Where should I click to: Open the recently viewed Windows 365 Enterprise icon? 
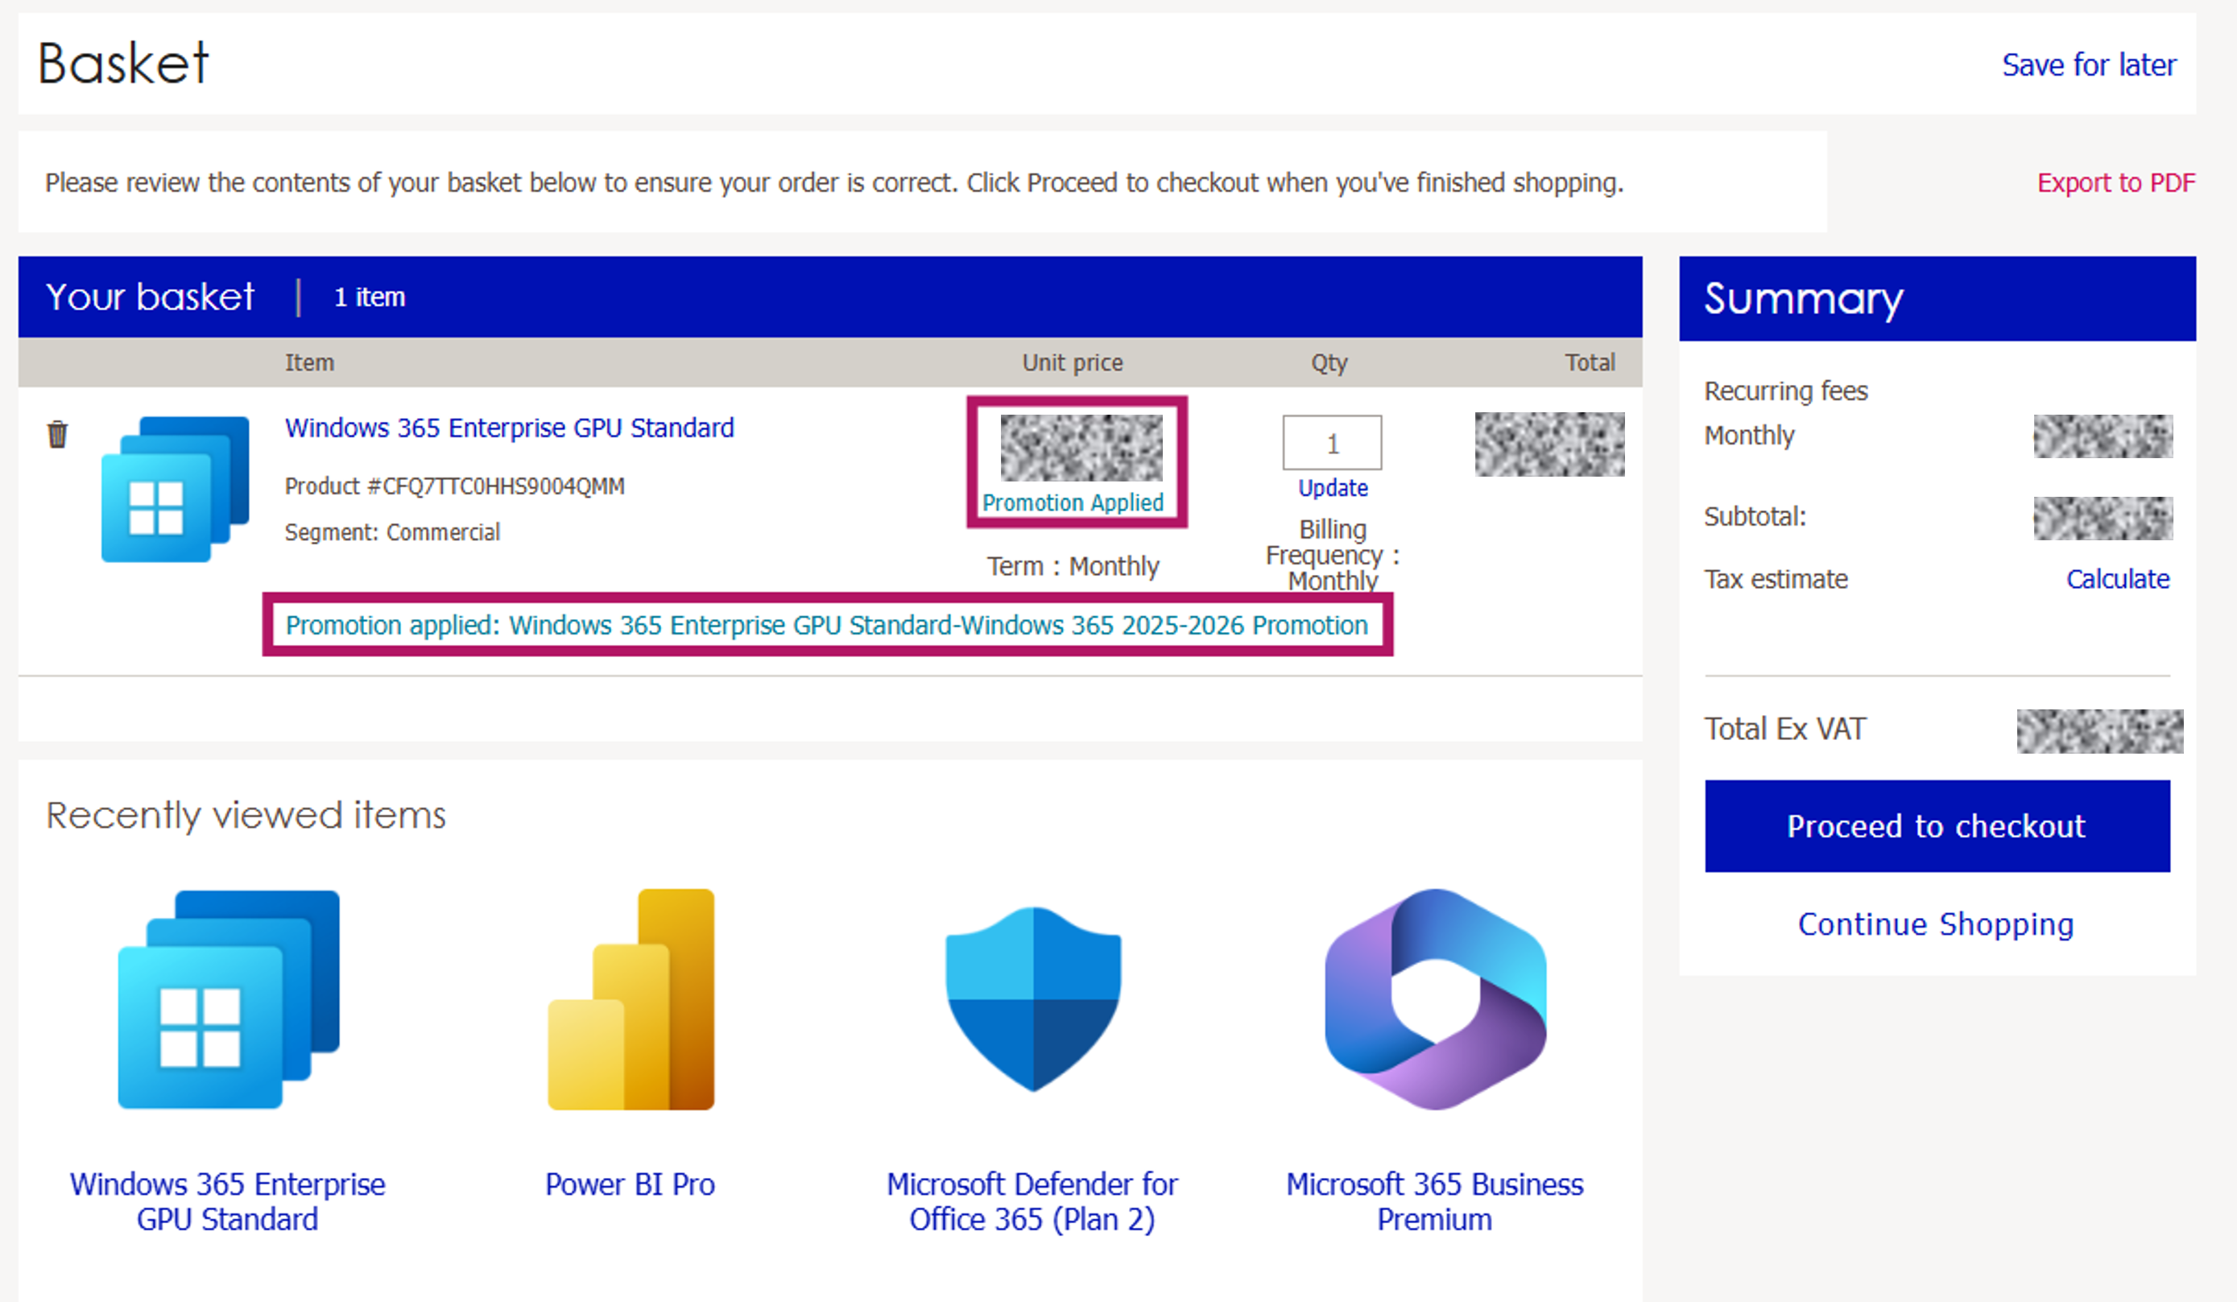point(228,999)
